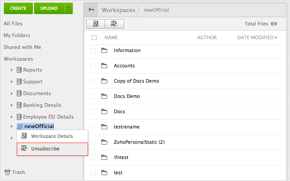Choose Unsubscribe from the context menu

point(45,149)
